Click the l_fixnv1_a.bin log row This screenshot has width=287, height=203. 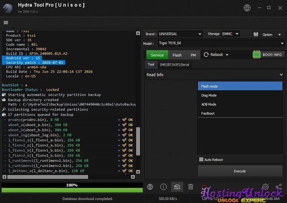(69, 140)
